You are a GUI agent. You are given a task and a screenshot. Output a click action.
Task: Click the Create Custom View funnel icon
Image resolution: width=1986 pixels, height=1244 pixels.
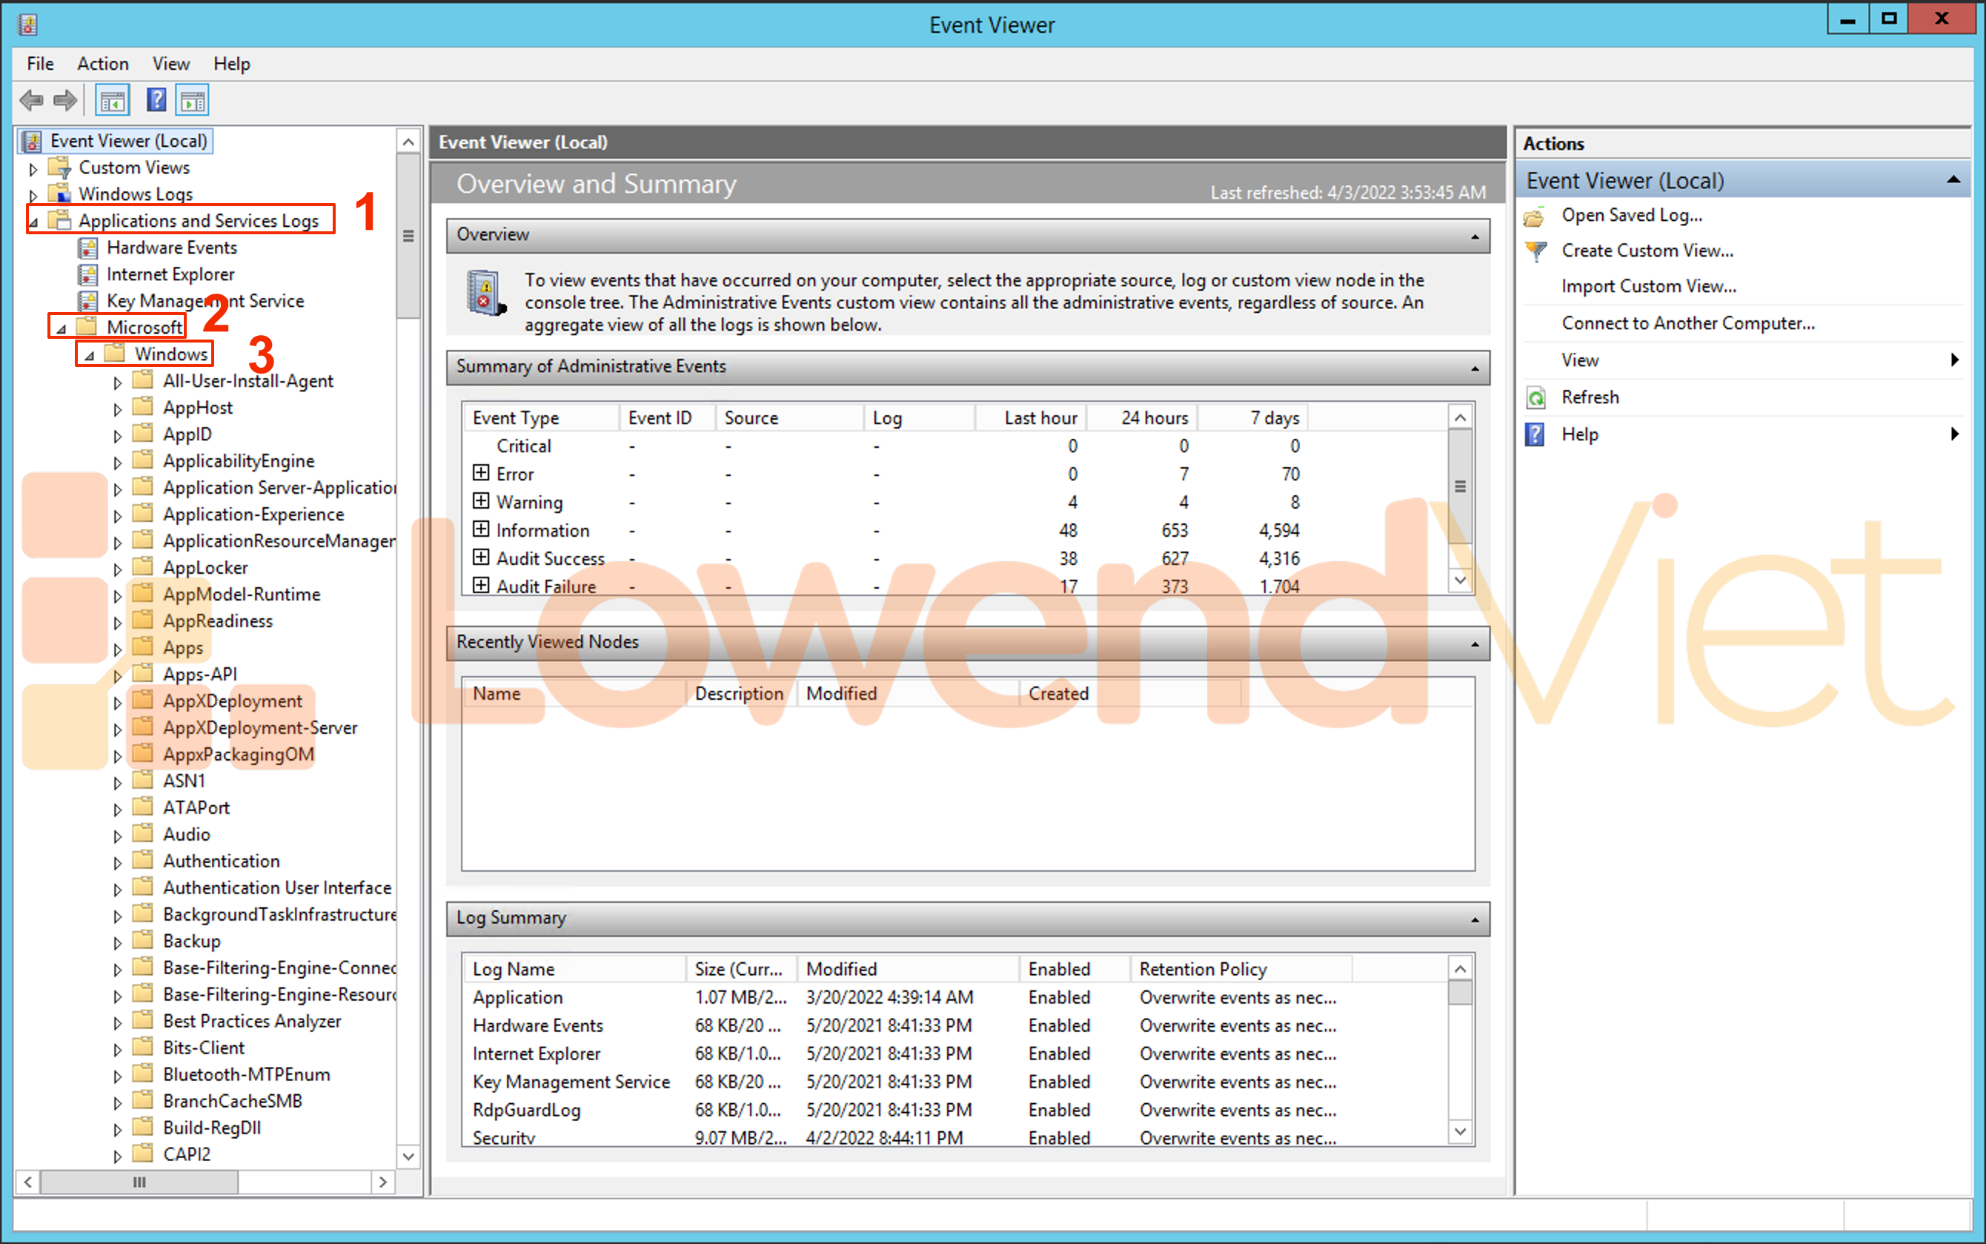(x=1535, y=251)
